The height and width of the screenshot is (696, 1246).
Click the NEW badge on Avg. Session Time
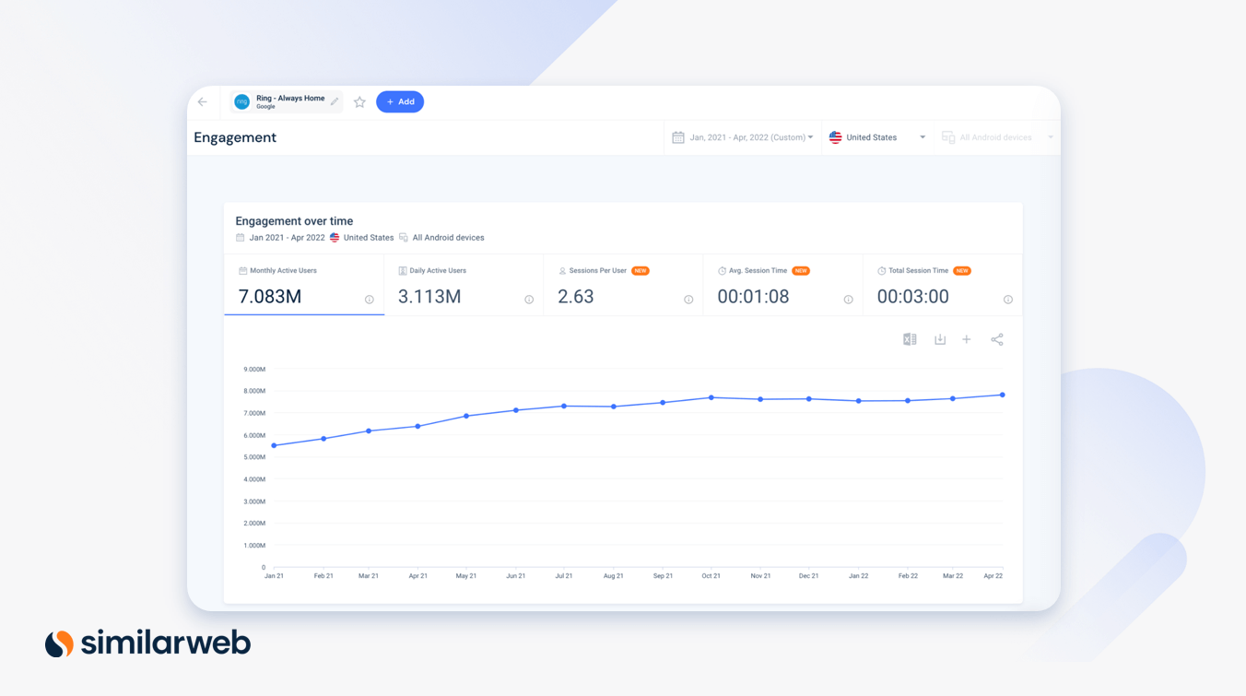click(801, 271)
